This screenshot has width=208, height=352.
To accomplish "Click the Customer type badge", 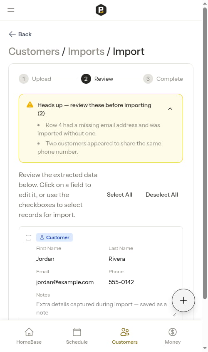I will click(x=54, y=237).
